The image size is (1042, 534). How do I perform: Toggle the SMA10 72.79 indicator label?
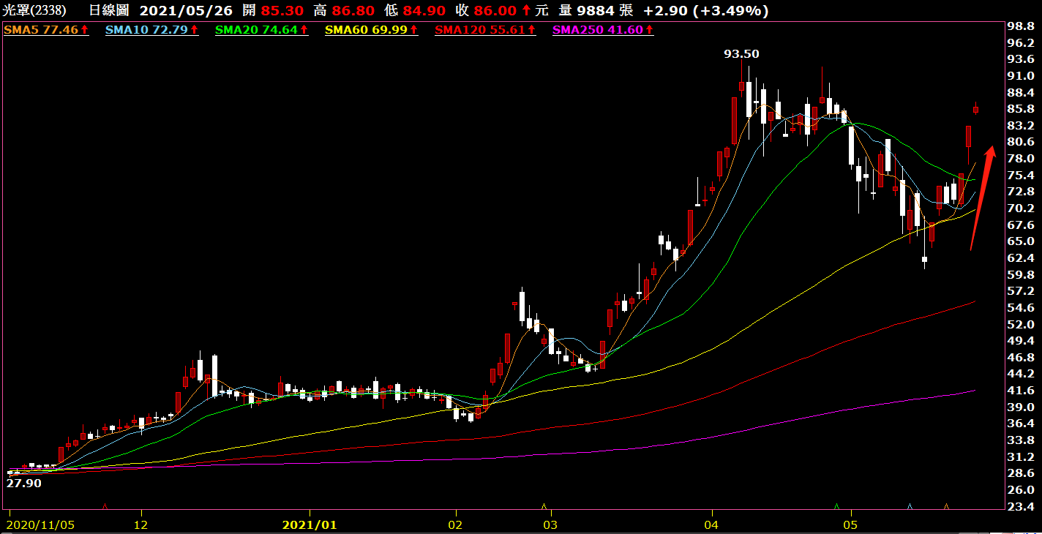152,30
